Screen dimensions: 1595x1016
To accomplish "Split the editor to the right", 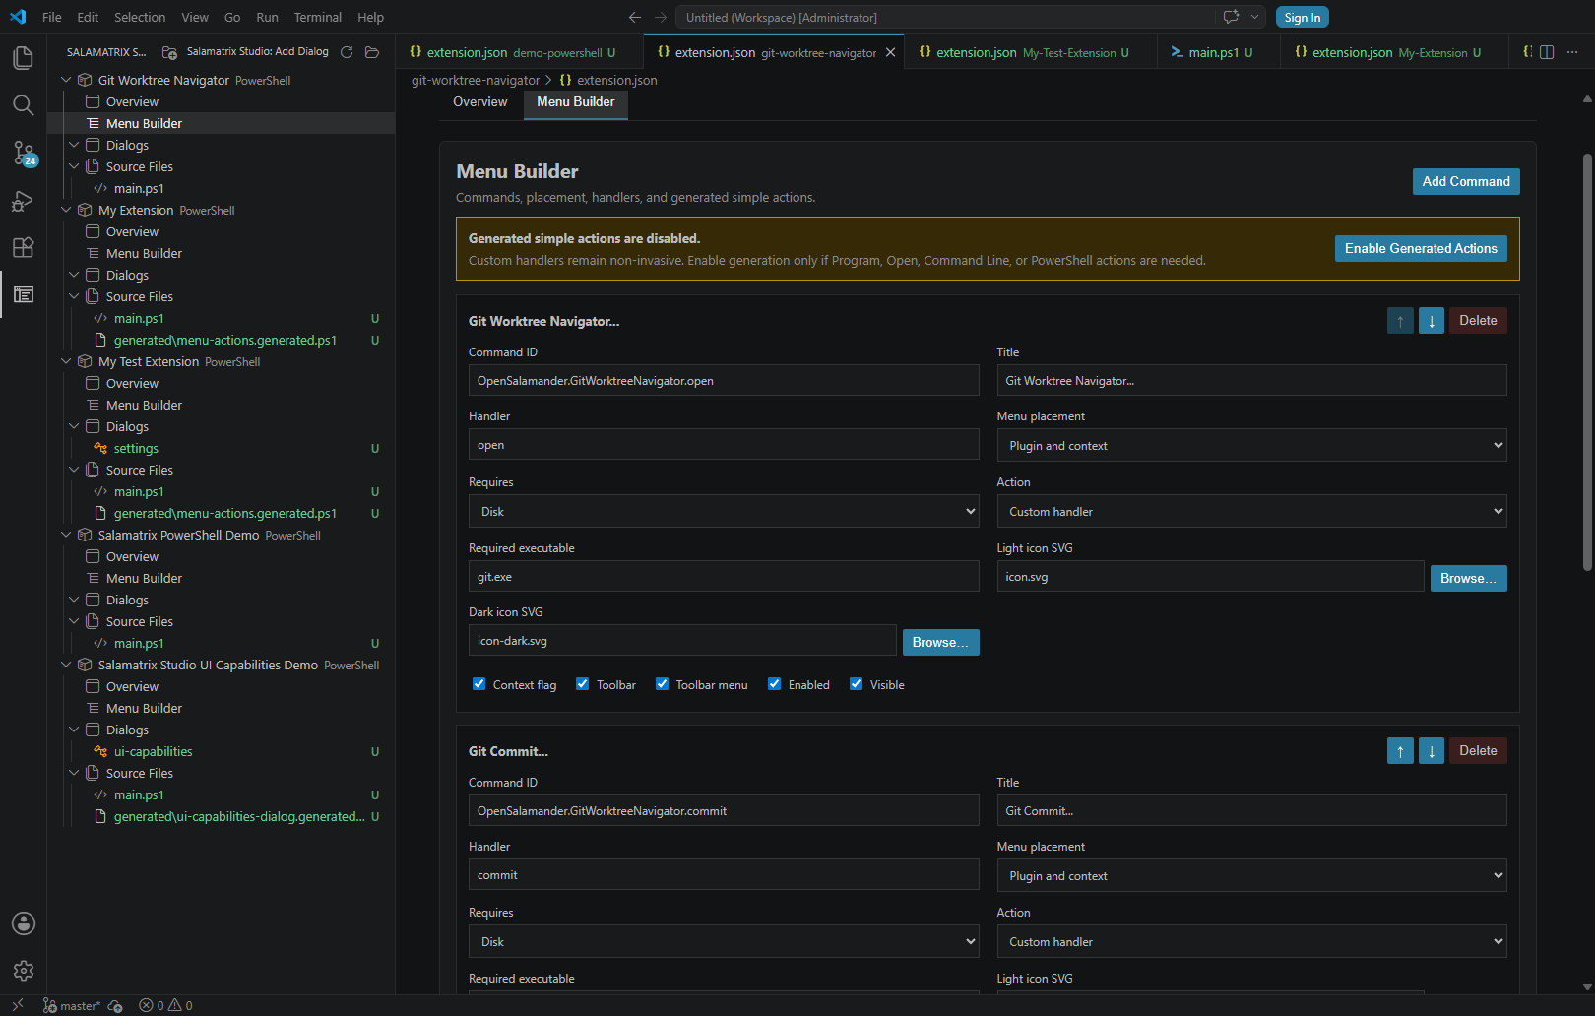I will 1547,52.
